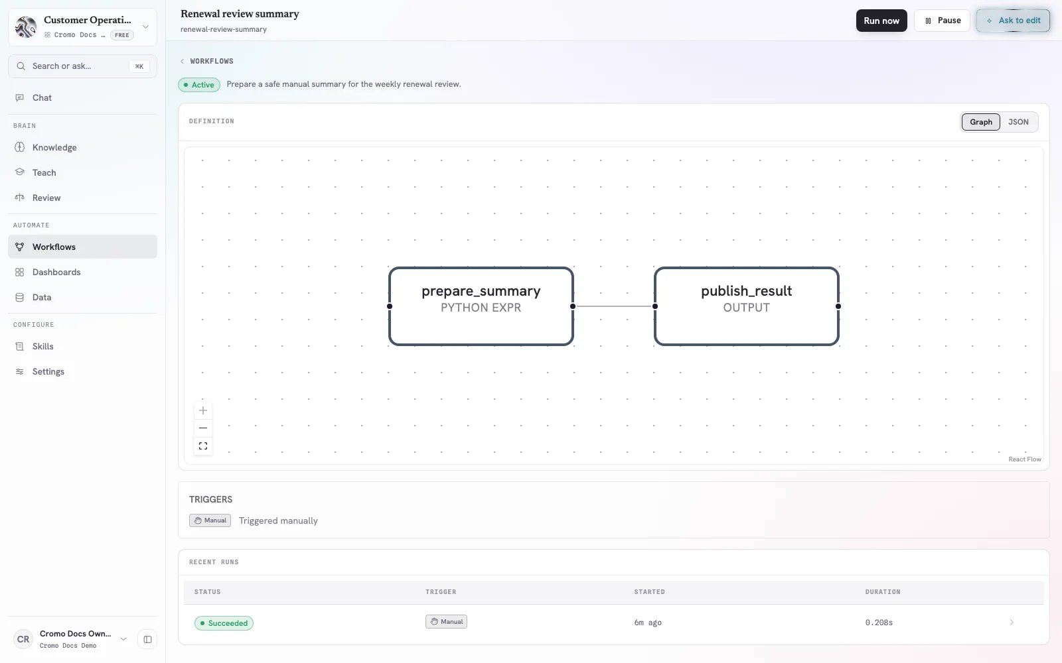Screen dimensions: 1062x663
Task: Pause the renewal review workflow
Action: pos(942,21)
